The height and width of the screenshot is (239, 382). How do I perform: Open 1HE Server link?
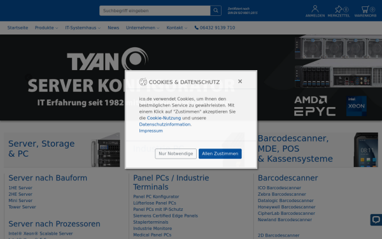pyautogui.click(x=20, y=188)
